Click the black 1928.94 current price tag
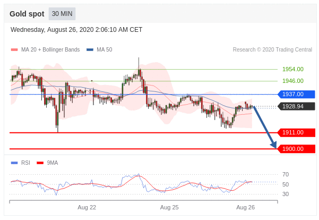The height and width of the screenshot is (220, 319). [296, 106]
